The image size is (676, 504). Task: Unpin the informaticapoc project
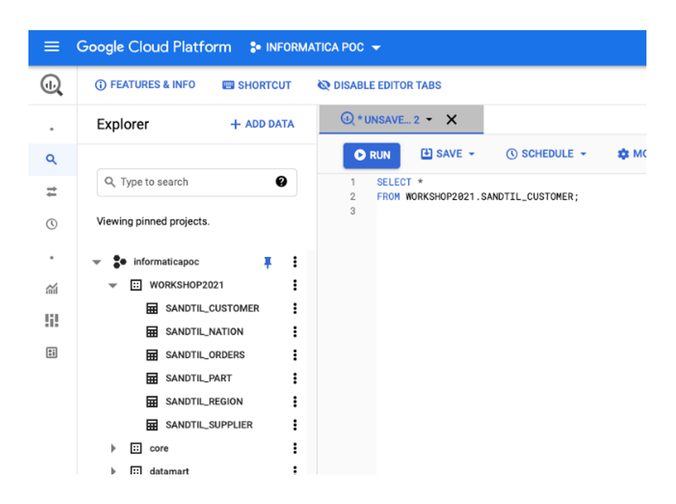pos(268,262)
